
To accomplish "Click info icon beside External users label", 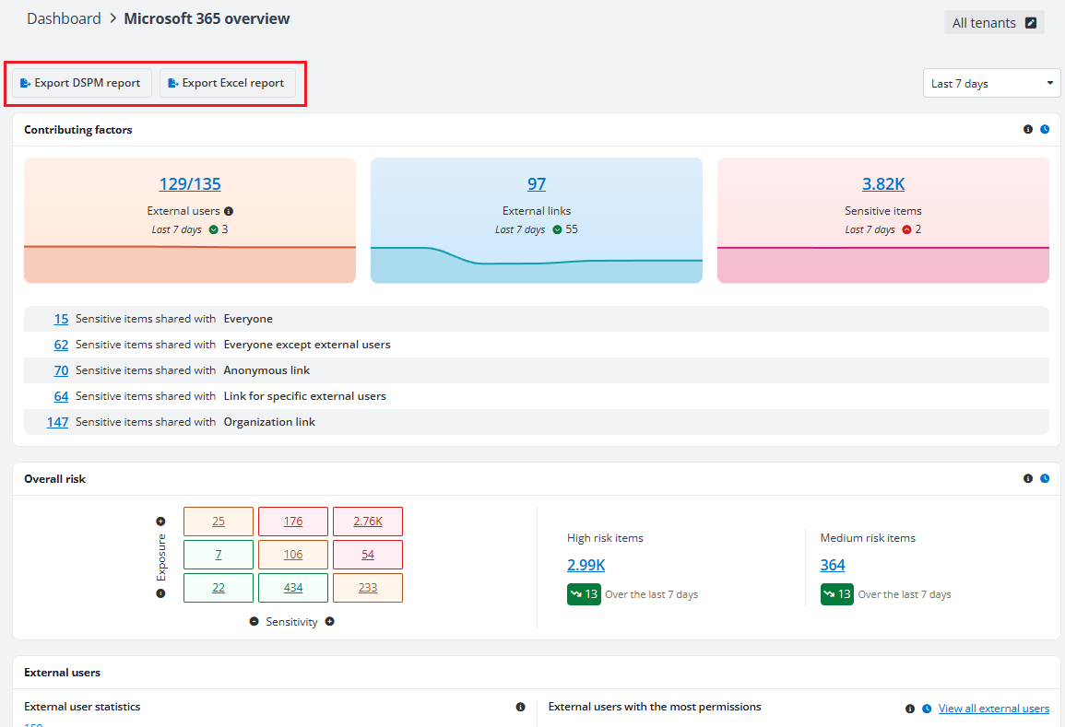I will (229, 211).
